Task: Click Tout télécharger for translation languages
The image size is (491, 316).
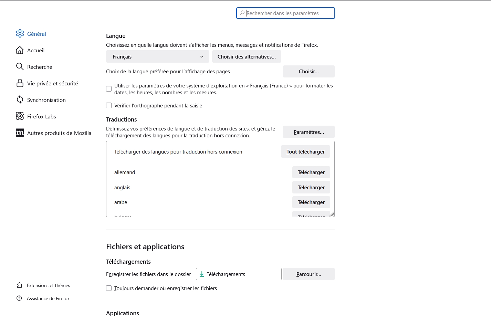Action: tap(305, 152)
